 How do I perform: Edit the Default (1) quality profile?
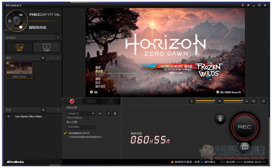(108, 114)
